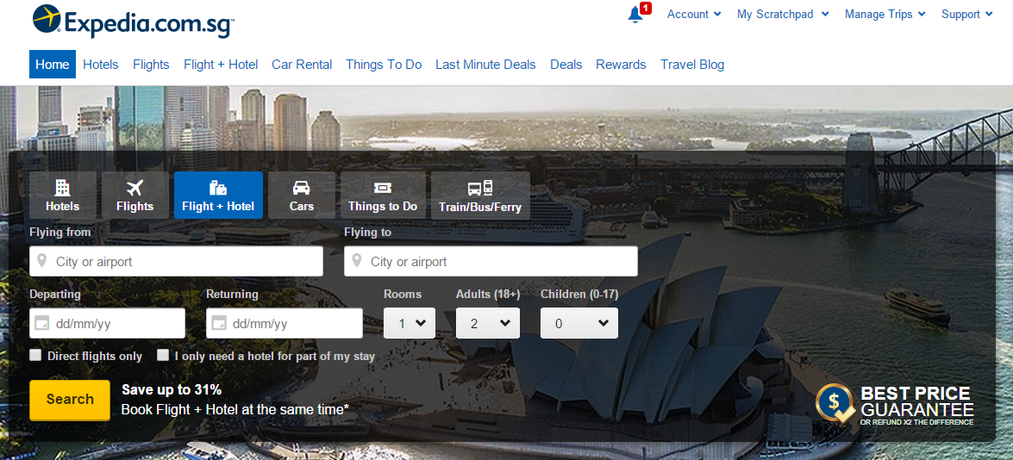Tick hotel for part of my stay checkbox
This screenshot has height=460, width=1013.
pos(163,355)
